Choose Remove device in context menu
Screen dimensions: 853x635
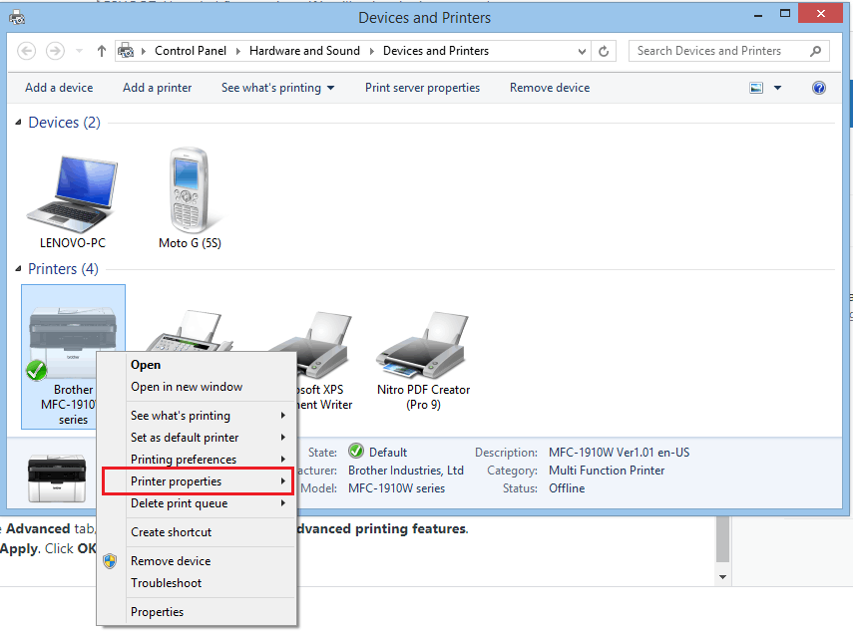[x=197, y=561]
